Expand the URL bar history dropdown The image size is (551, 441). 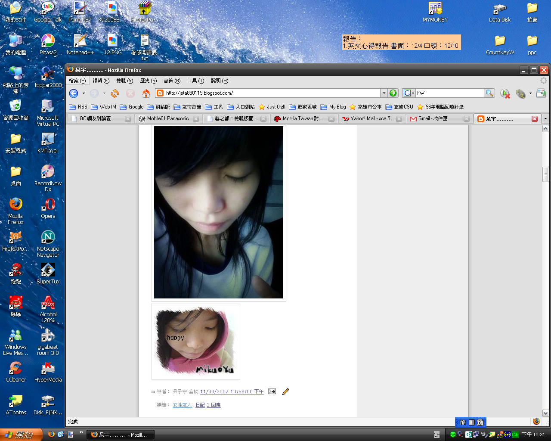pos(384,93)
